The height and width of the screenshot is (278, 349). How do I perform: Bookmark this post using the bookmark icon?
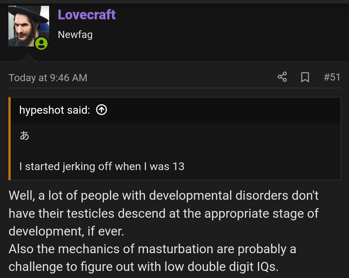pos(305,77)
